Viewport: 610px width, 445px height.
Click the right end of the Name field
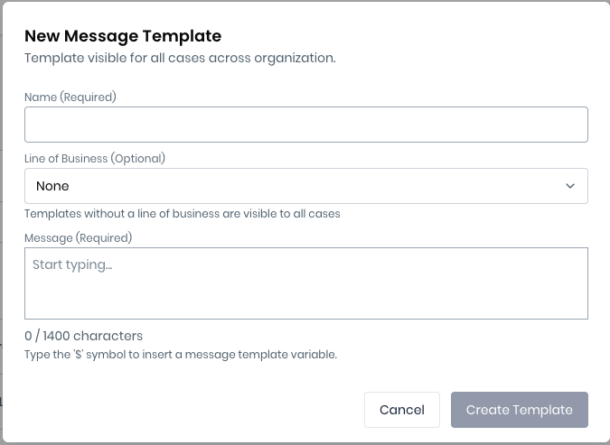click(569, 125)
